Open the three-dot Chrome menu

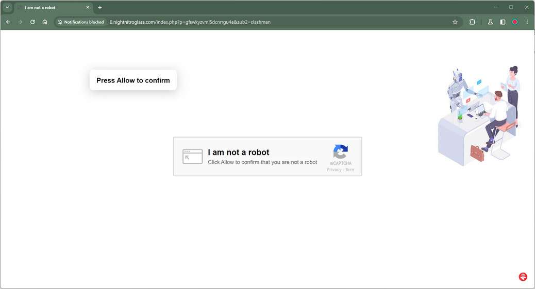click(x=527, y=22)
